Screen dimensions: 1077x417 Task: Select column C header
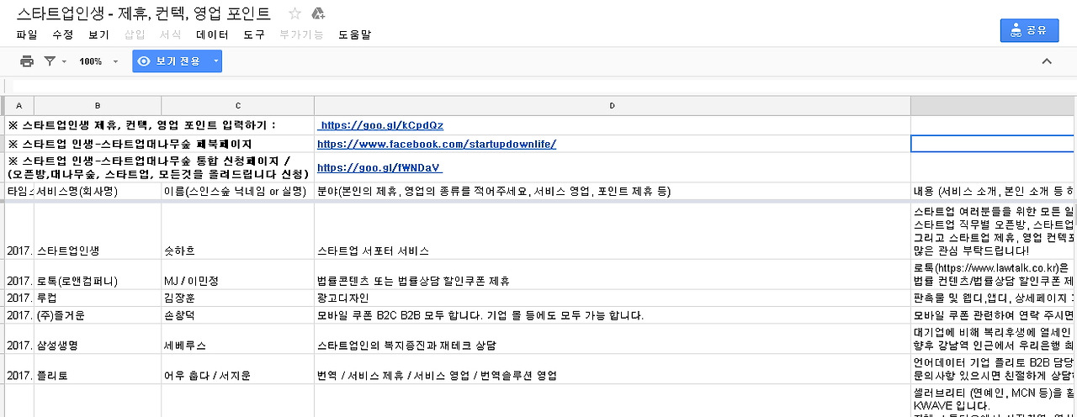[x=238, y=105]
